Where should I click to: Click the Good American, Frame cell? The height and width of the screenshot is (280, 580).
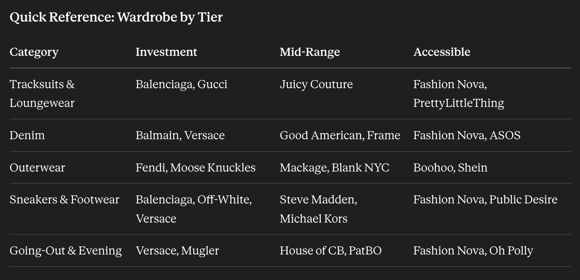click(x=340, y=135)
